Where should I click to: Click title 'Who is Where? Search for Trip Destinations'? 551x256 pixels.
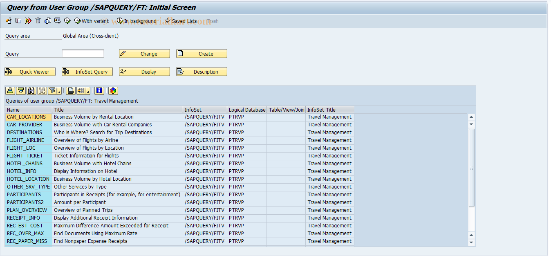coord(103,132)
